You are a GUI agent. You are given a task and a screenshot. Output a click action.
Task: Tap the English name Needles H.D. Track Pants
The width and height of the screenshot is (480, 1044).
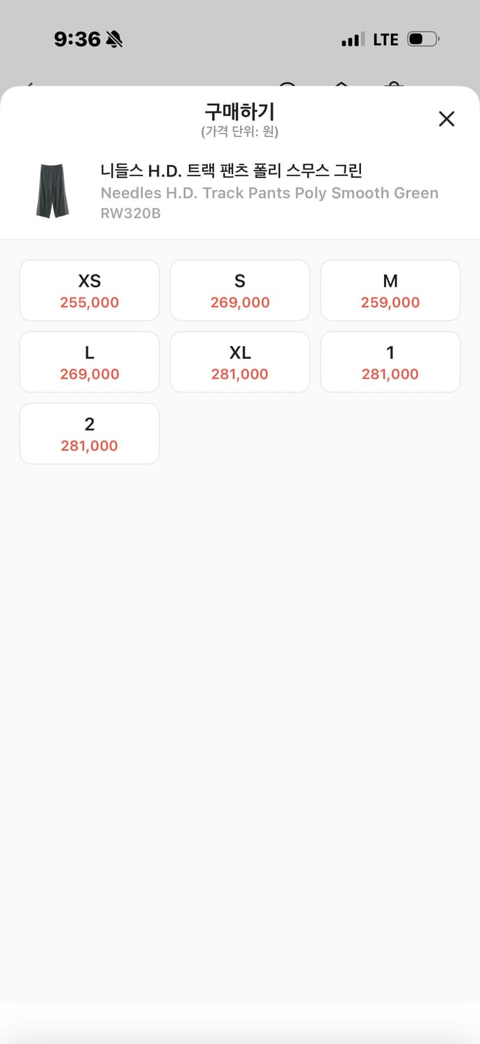[x=269, y=193]
